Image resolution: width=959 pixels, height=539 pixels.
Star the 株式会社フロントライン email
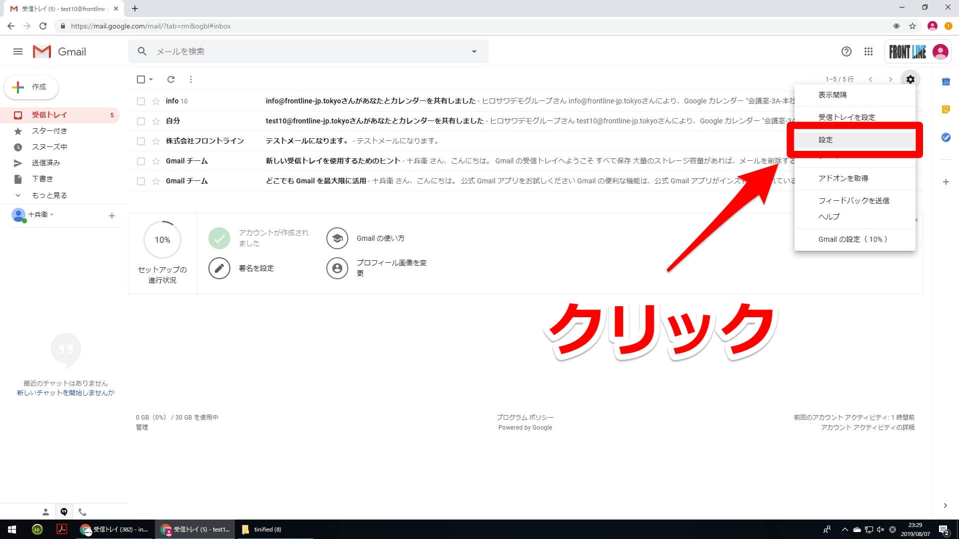pos(156,141)
